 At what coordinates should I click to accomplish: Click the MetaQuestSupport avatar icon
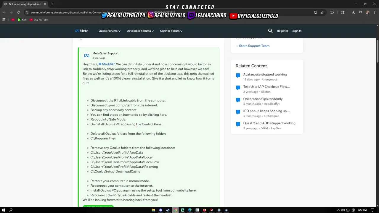(86, 56)
